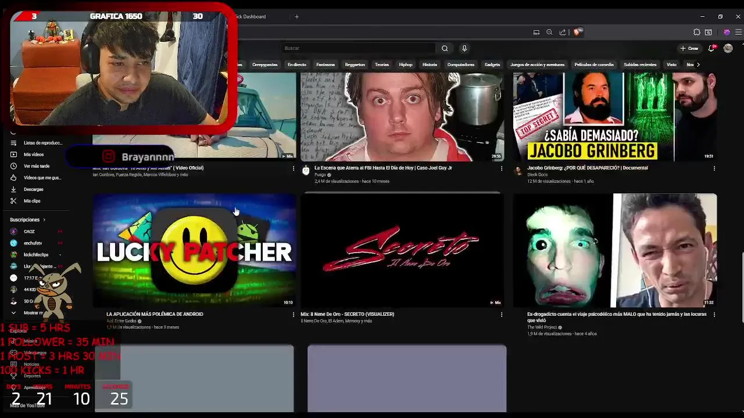The width and height of the screenshot is (744, 418).
Task: Toggle the browser sidebar panel icon
Action: (709, 32)
